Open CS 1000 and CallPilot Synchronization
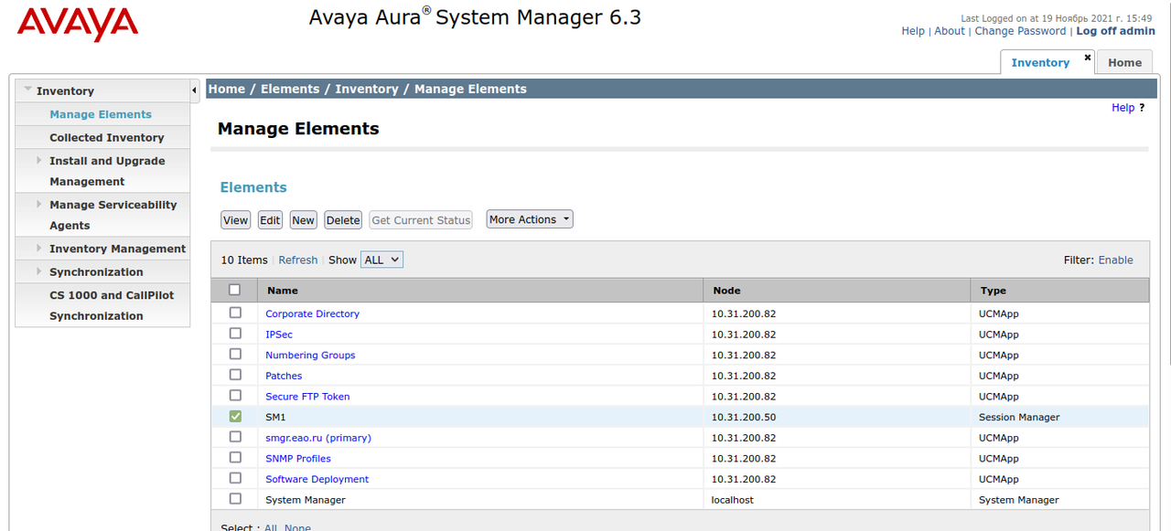This screenshot has height=531, width=1171. tap(112, 305)
